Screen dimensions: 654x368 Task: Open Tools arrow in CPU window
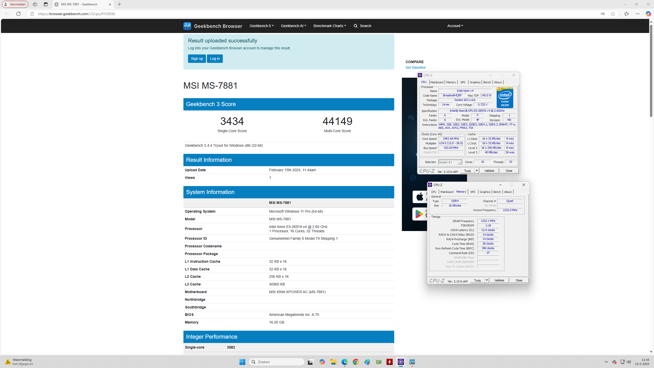coord(477,171)
